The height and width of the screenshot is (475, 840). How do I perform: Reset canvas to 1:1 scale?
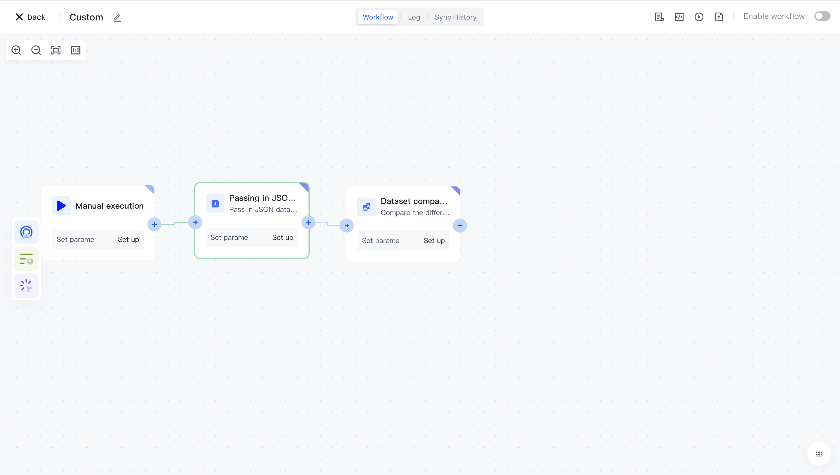click(76, 50)
